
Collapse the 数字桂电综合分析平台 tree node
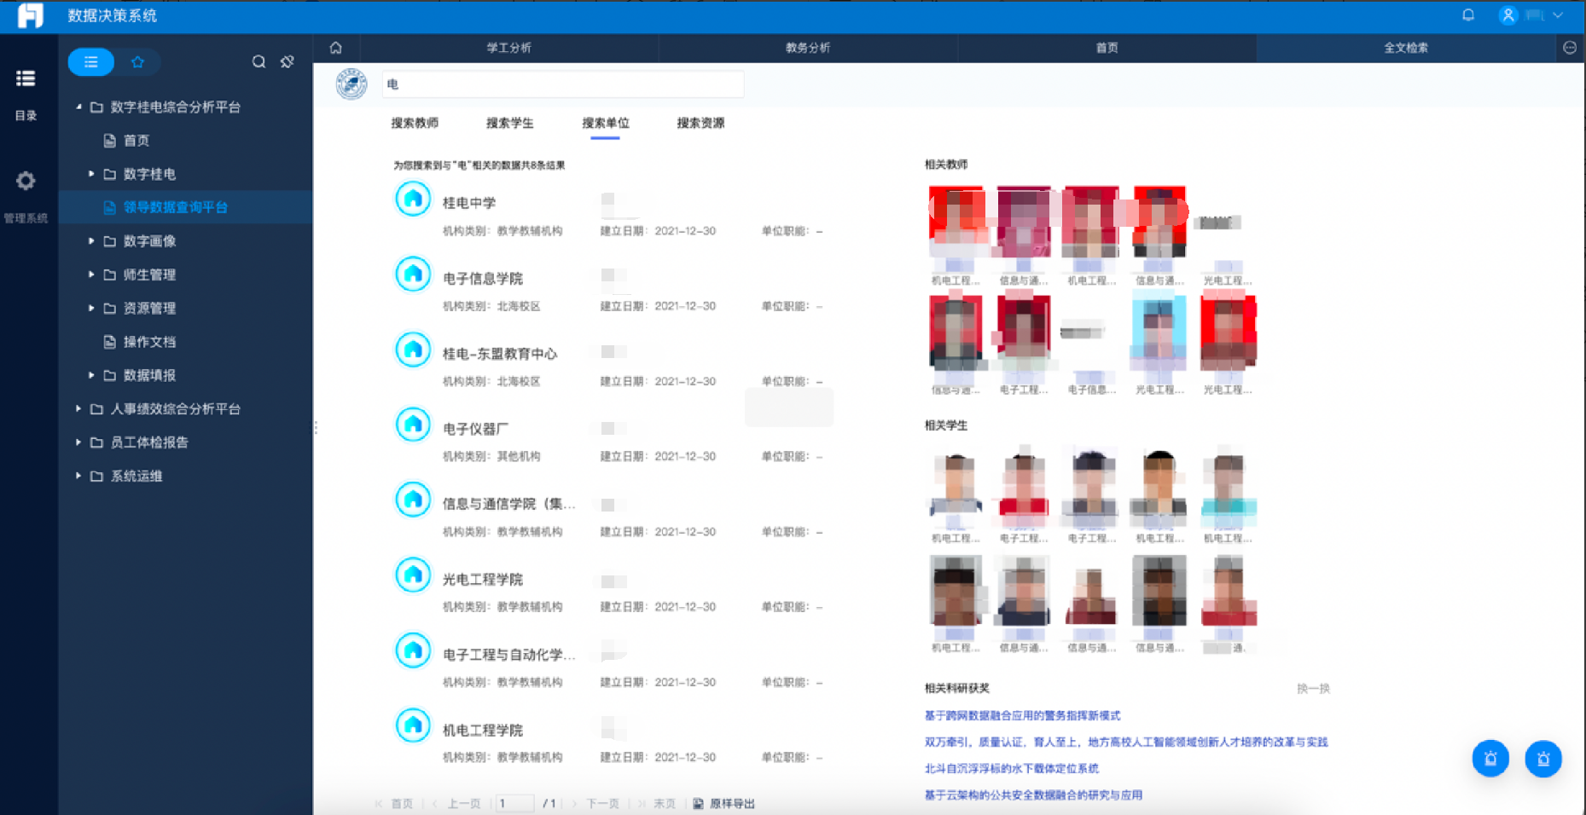[78, 107]
